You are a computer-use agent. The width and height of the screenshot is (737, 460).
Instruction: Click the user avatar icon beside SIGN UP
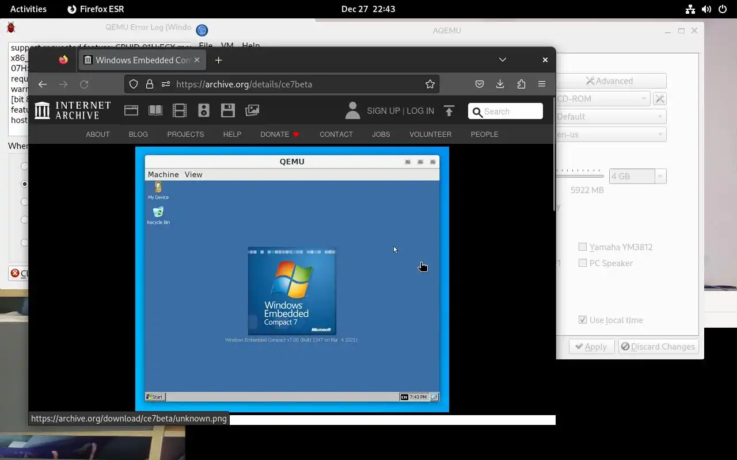click(x=352, y=110)
